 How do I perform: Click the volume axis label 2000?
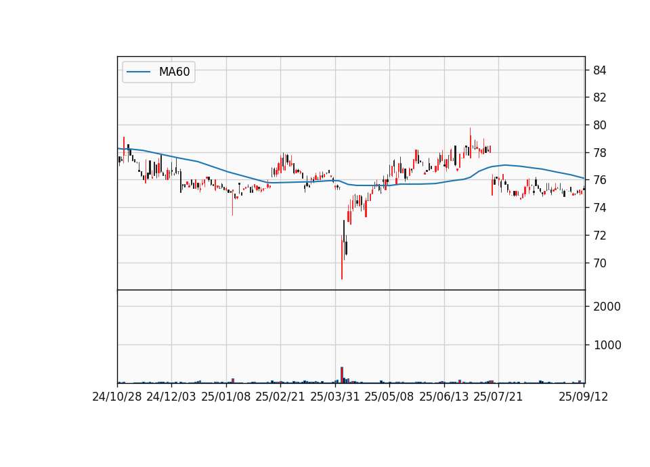(x=607, y=307)
